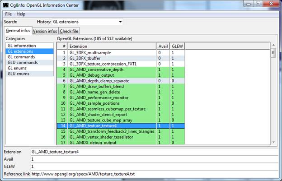
Task: Open the File menu
Action: pyautogui.click(x=8, y=14)
